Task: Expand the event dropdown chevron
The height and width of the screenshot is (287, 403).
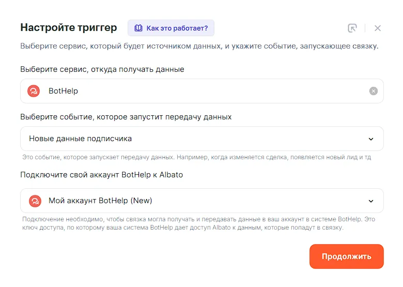Action: [x=370, y=139]
